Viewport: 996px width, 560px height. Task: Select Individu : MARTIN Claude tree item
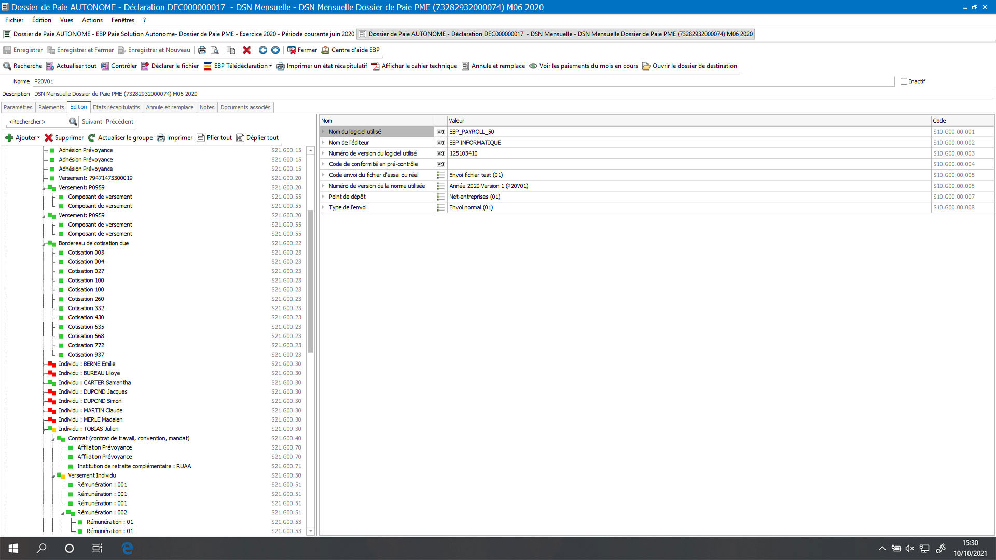[x=90, y=410]
